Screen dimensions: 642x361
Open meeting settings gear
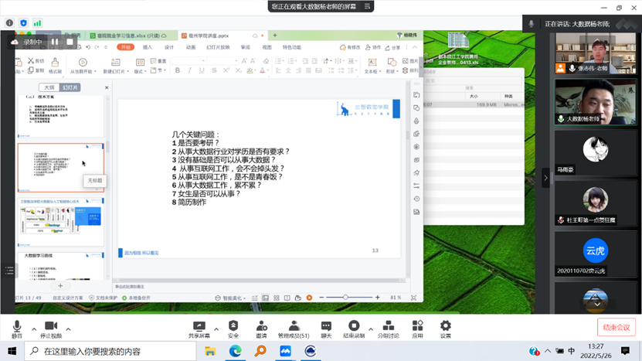point(445,327)
